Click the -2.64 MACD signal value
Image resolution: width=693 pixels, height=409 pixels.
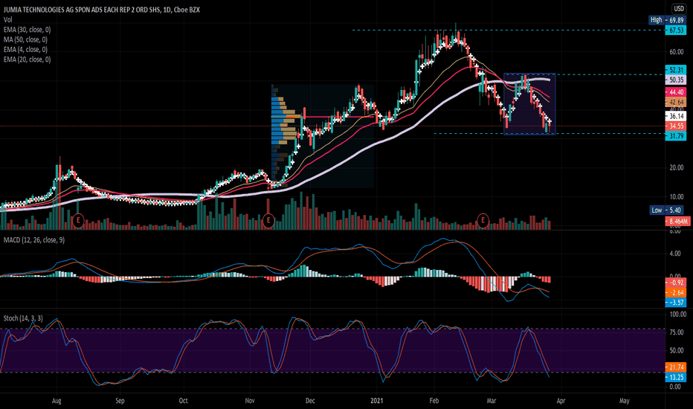(x=676, y=292)
